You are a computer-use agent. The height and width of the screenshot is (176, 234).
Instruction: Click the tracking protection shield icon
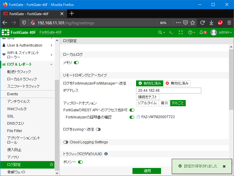pyautogui.click(x=24, y=23)
